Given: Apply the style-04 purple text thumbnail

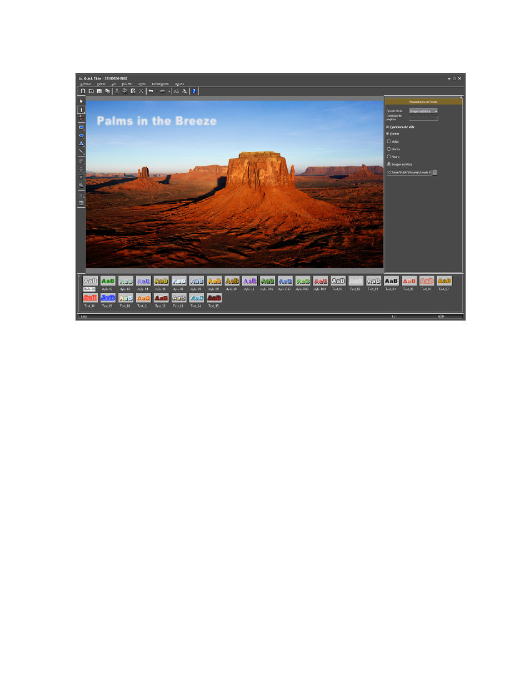Looking at the screenshot, I should (143, 282).
